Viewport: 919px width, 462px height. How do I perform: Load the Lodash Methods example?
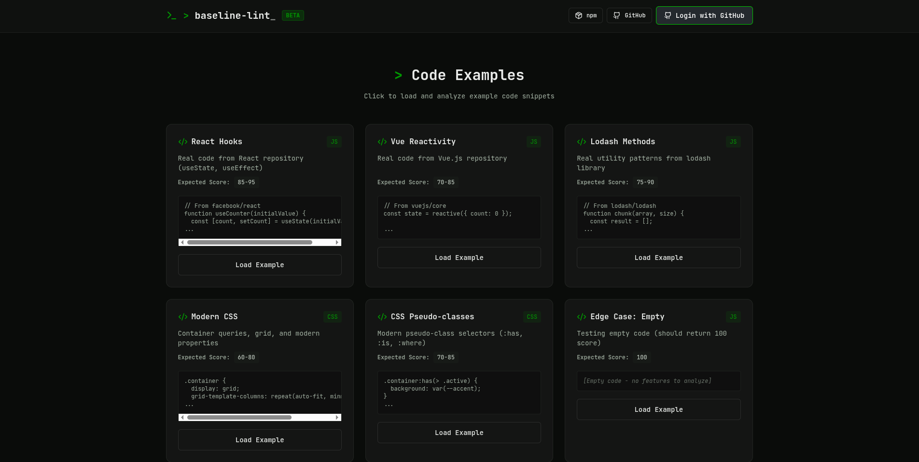tap(659, 258)
